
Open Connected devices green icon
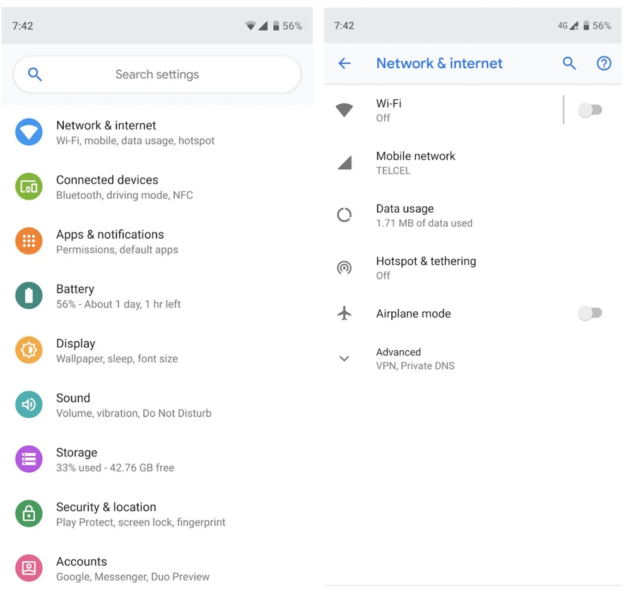29,187
